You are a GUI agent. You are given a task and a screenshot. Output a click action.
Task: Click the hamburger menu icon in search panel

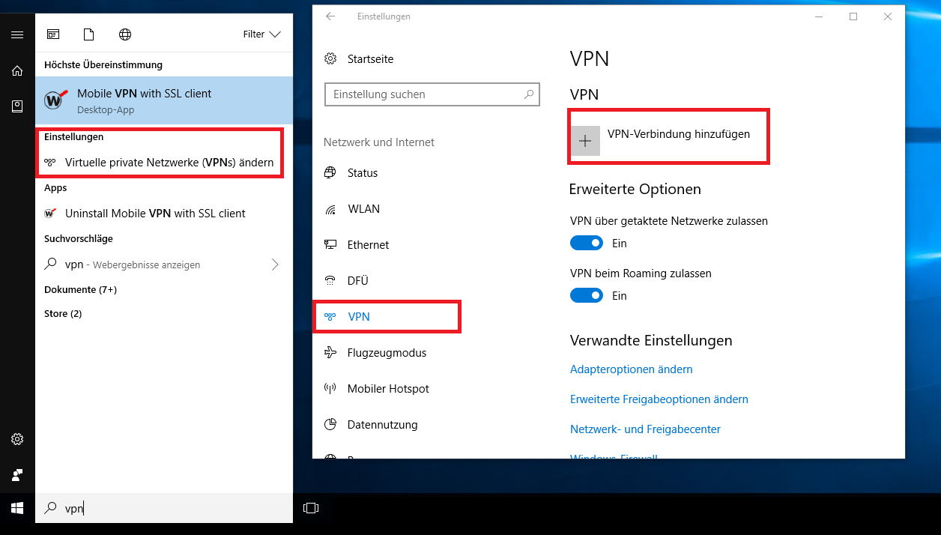[x=17, y=34]
